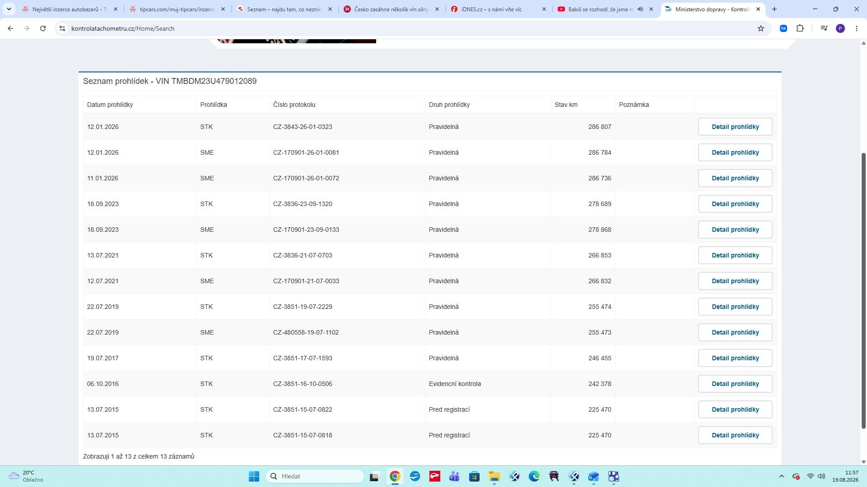Screen dimensions: 867x487
Task: View site information icon beside the URL
Action: pyautogui.click(x=62, y=28)
